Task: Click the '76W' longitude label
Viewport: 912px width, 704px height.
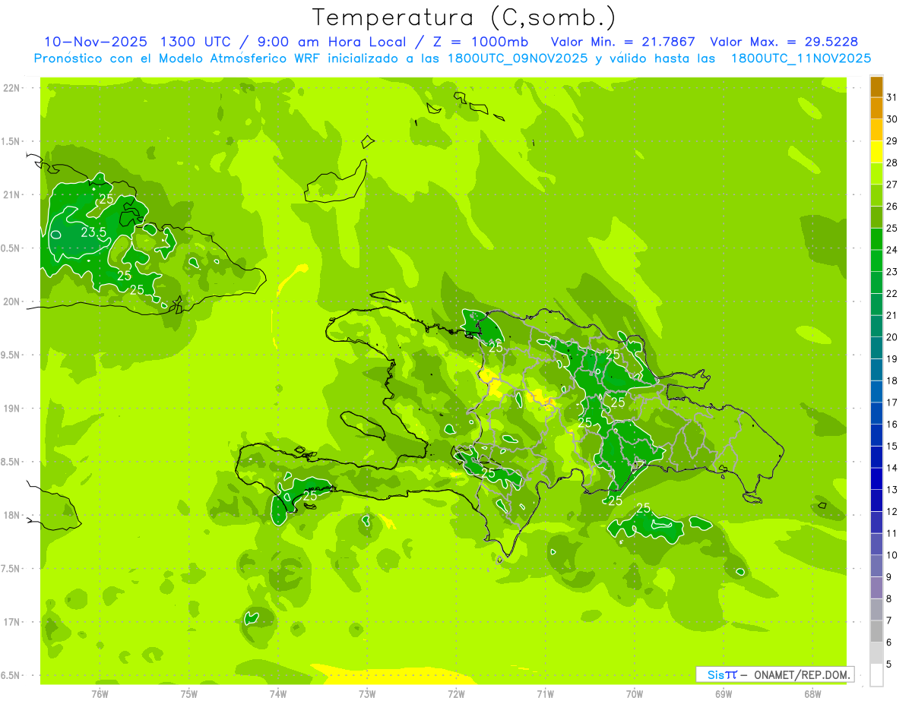Action: pos(100,693)
